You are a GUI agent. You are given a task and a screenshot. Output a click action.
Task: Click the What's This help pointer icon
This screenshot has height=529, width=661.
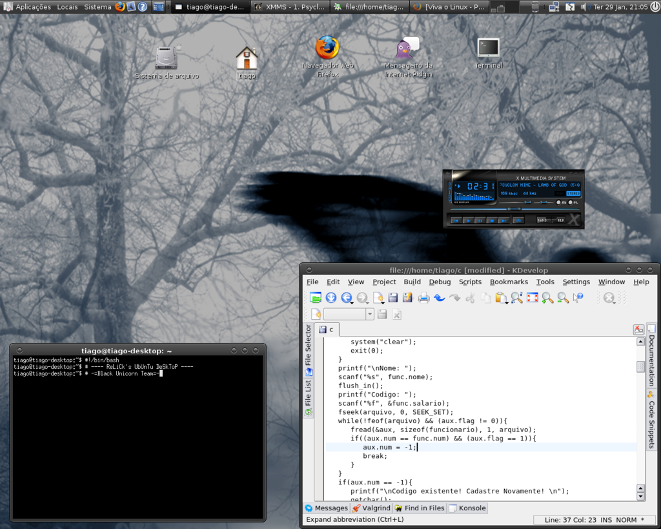(578, 298)
